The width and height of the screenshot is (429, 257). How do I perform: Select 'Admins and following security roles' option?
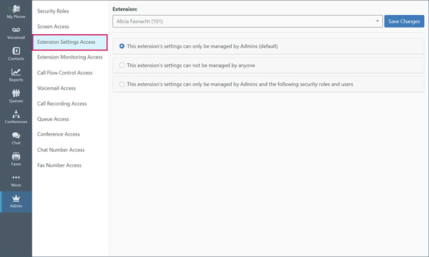click(122, 84)
